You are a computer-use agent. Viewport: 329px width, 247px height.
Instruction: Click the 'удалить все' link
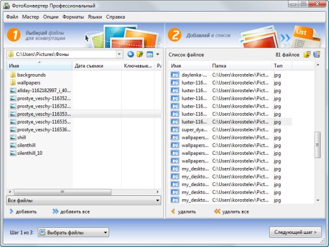point(231,211)
